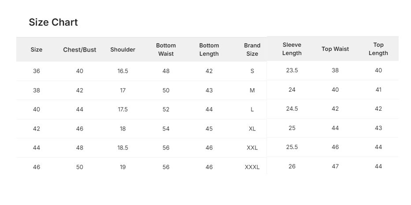Viewport: 411px width, 205px height.
Task: Click the Top Length column header
Action: pyautogui.click(x=378, y=49)
